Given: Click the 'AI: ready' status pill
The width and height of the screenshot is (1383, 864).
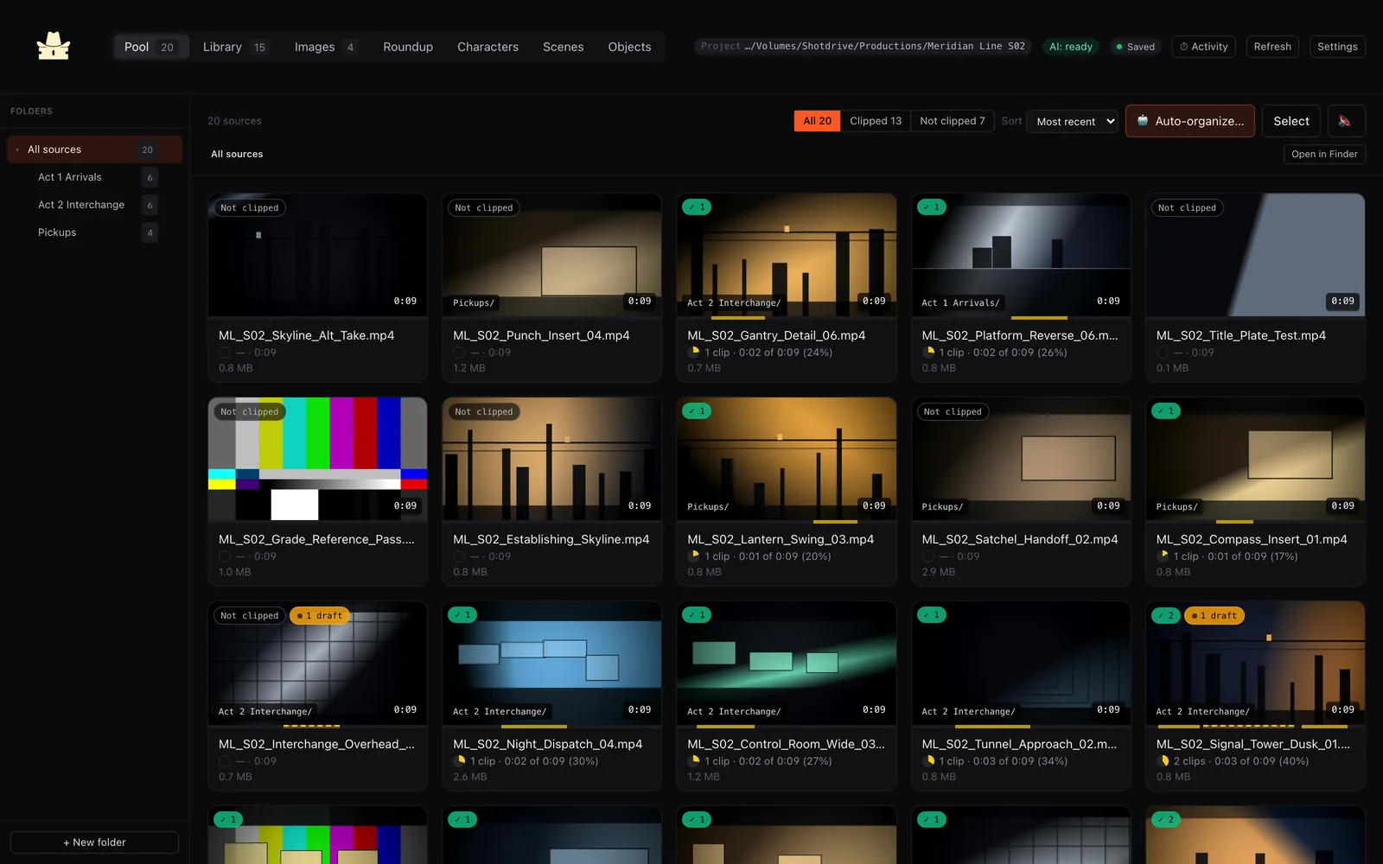Looking at the screenshot, I should 1071,47.
